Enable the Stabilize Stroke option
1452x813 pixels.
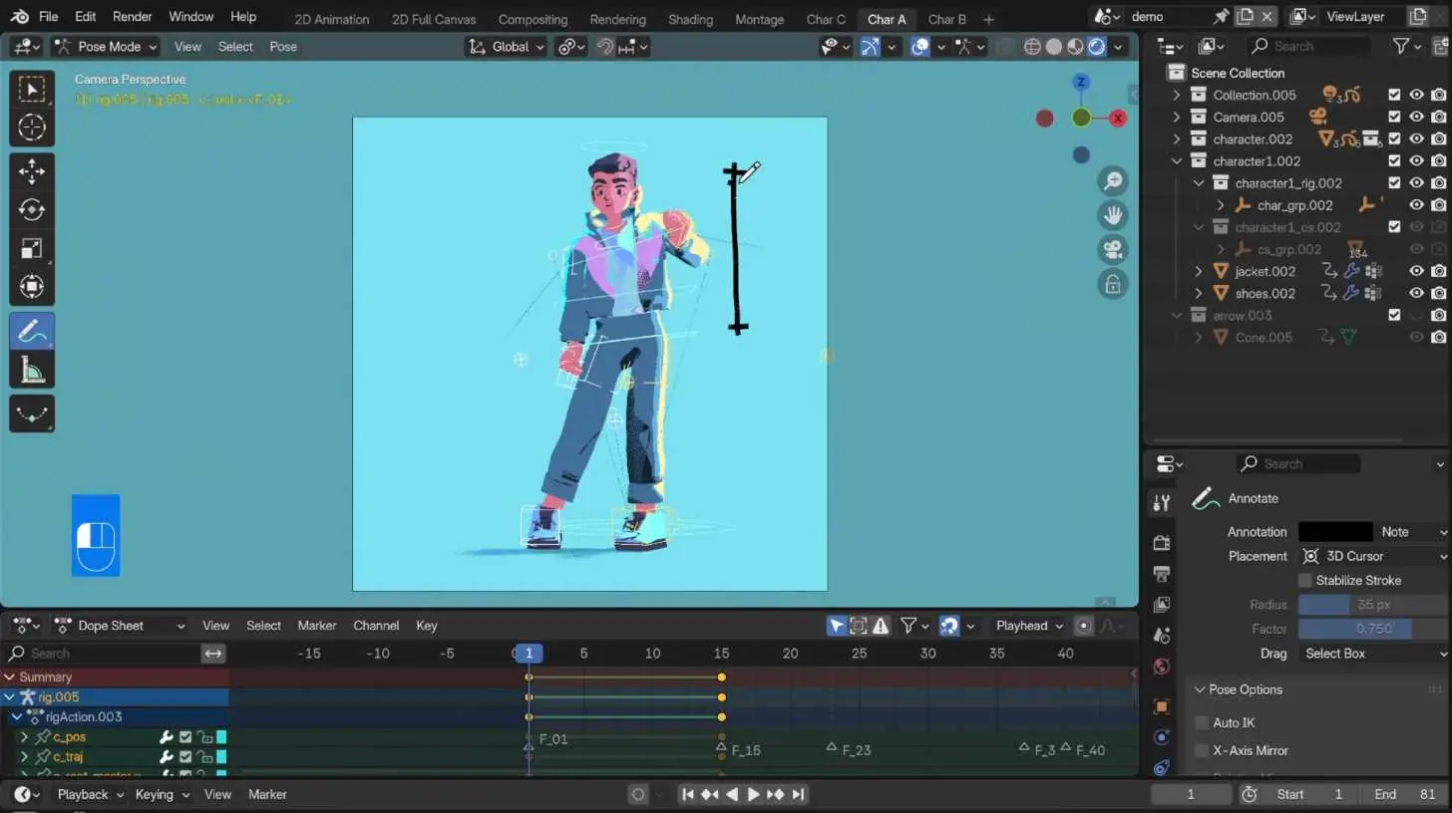click(x=1304, y=580)
